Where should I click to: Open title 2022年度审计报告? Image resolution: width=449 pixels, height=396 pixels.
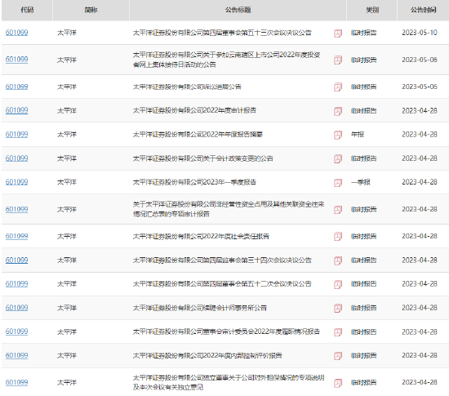tap(194, 110)
